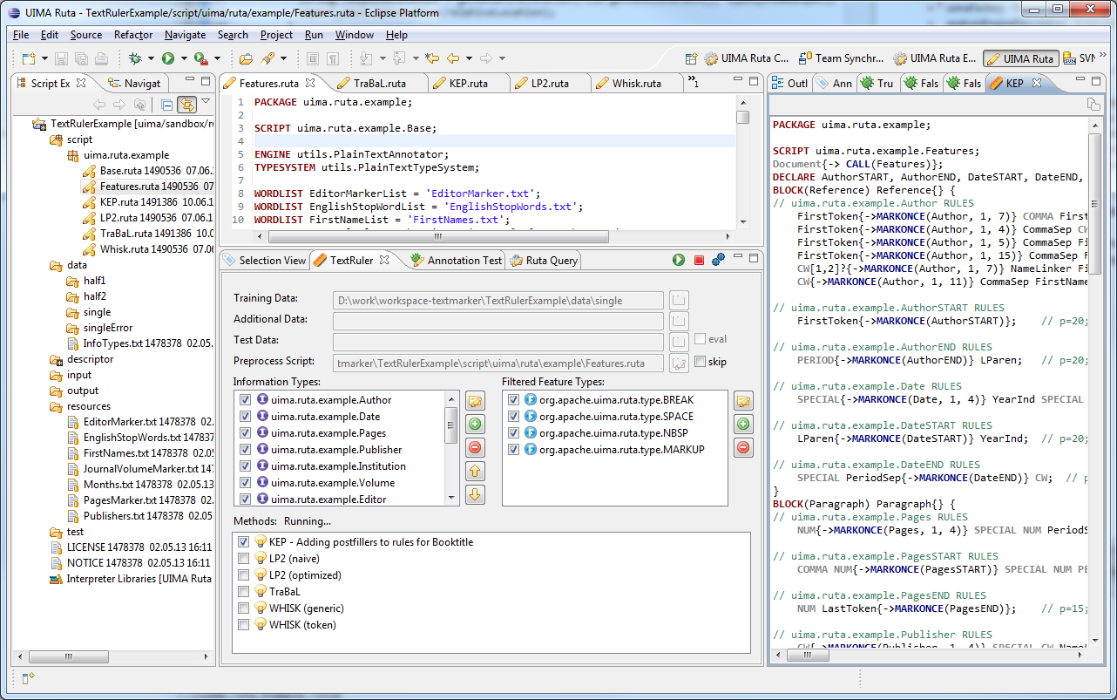This screenshot has height=700, width=1117.
Task: Switch to the Annotation Test tab
Action: point(456,260)
